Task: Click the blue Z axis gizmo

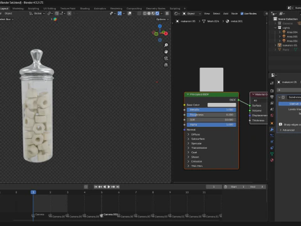Action: pos(160,26)
